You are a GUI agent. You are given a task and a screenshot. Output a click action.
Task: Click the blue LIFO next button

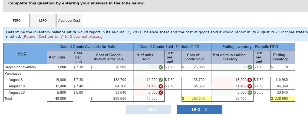point(199,109)
